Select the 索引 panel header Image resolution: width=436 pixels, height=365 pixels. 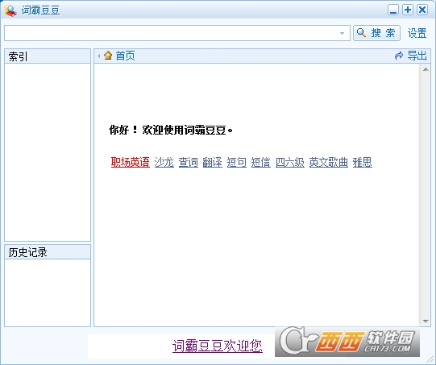[x=48, y=56]
